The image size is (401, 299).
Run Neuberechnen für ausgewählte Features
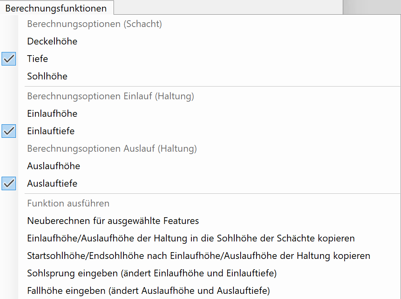pyautogui.click(x=113, y=221)
